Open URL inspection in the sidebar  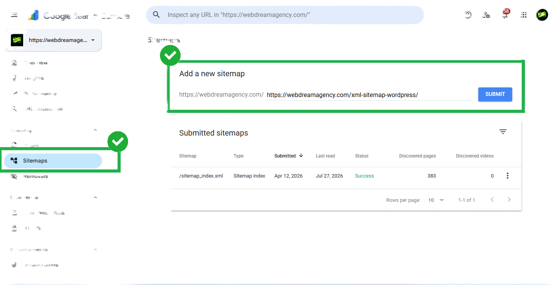43,109
